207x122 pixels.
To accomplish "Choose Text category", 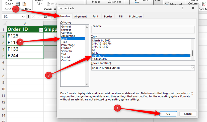I will click(64, 54).
